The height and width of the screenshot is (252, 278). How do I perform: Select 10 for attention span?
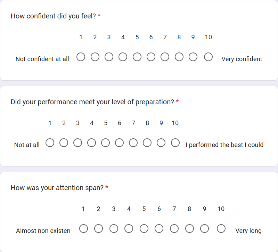click(221, 229)
